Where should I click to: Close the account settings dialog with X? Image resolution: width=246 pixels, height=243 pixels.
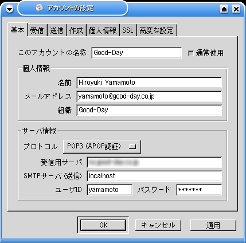tap(236, 9)
